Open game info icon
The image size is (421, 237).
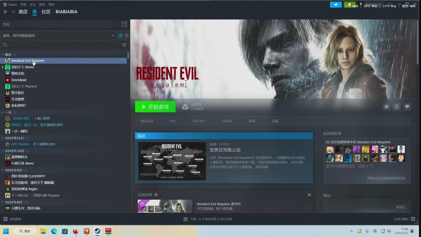397,107
